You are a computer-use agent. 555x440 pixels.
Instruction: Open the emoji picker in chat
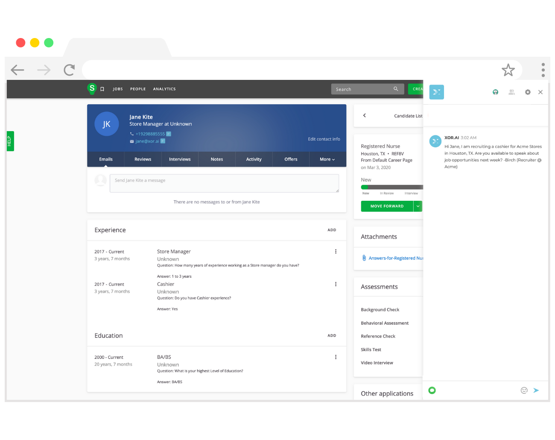(x=524, y=390)
